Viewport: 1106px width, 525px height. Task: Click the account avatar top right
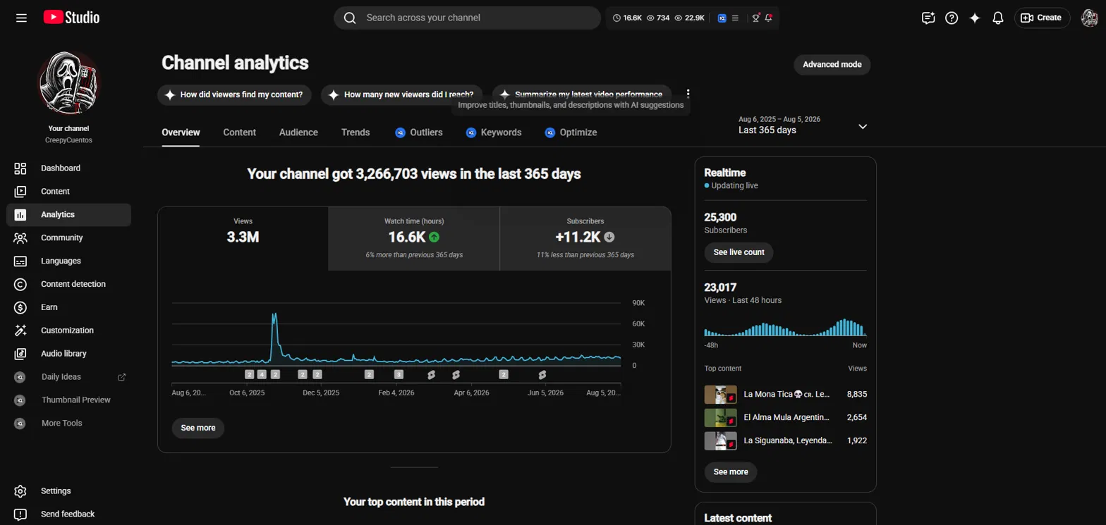1090,18
